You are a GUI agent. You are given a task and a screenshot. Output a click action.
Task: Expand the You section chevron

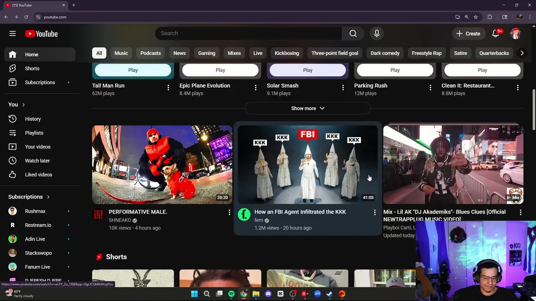[x=23, y=105]
